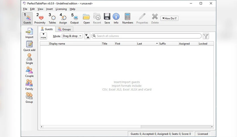This screenshot has height=137, width=237.
Task: Click the Insert/Import guests placeholder text
Action: 127,82
